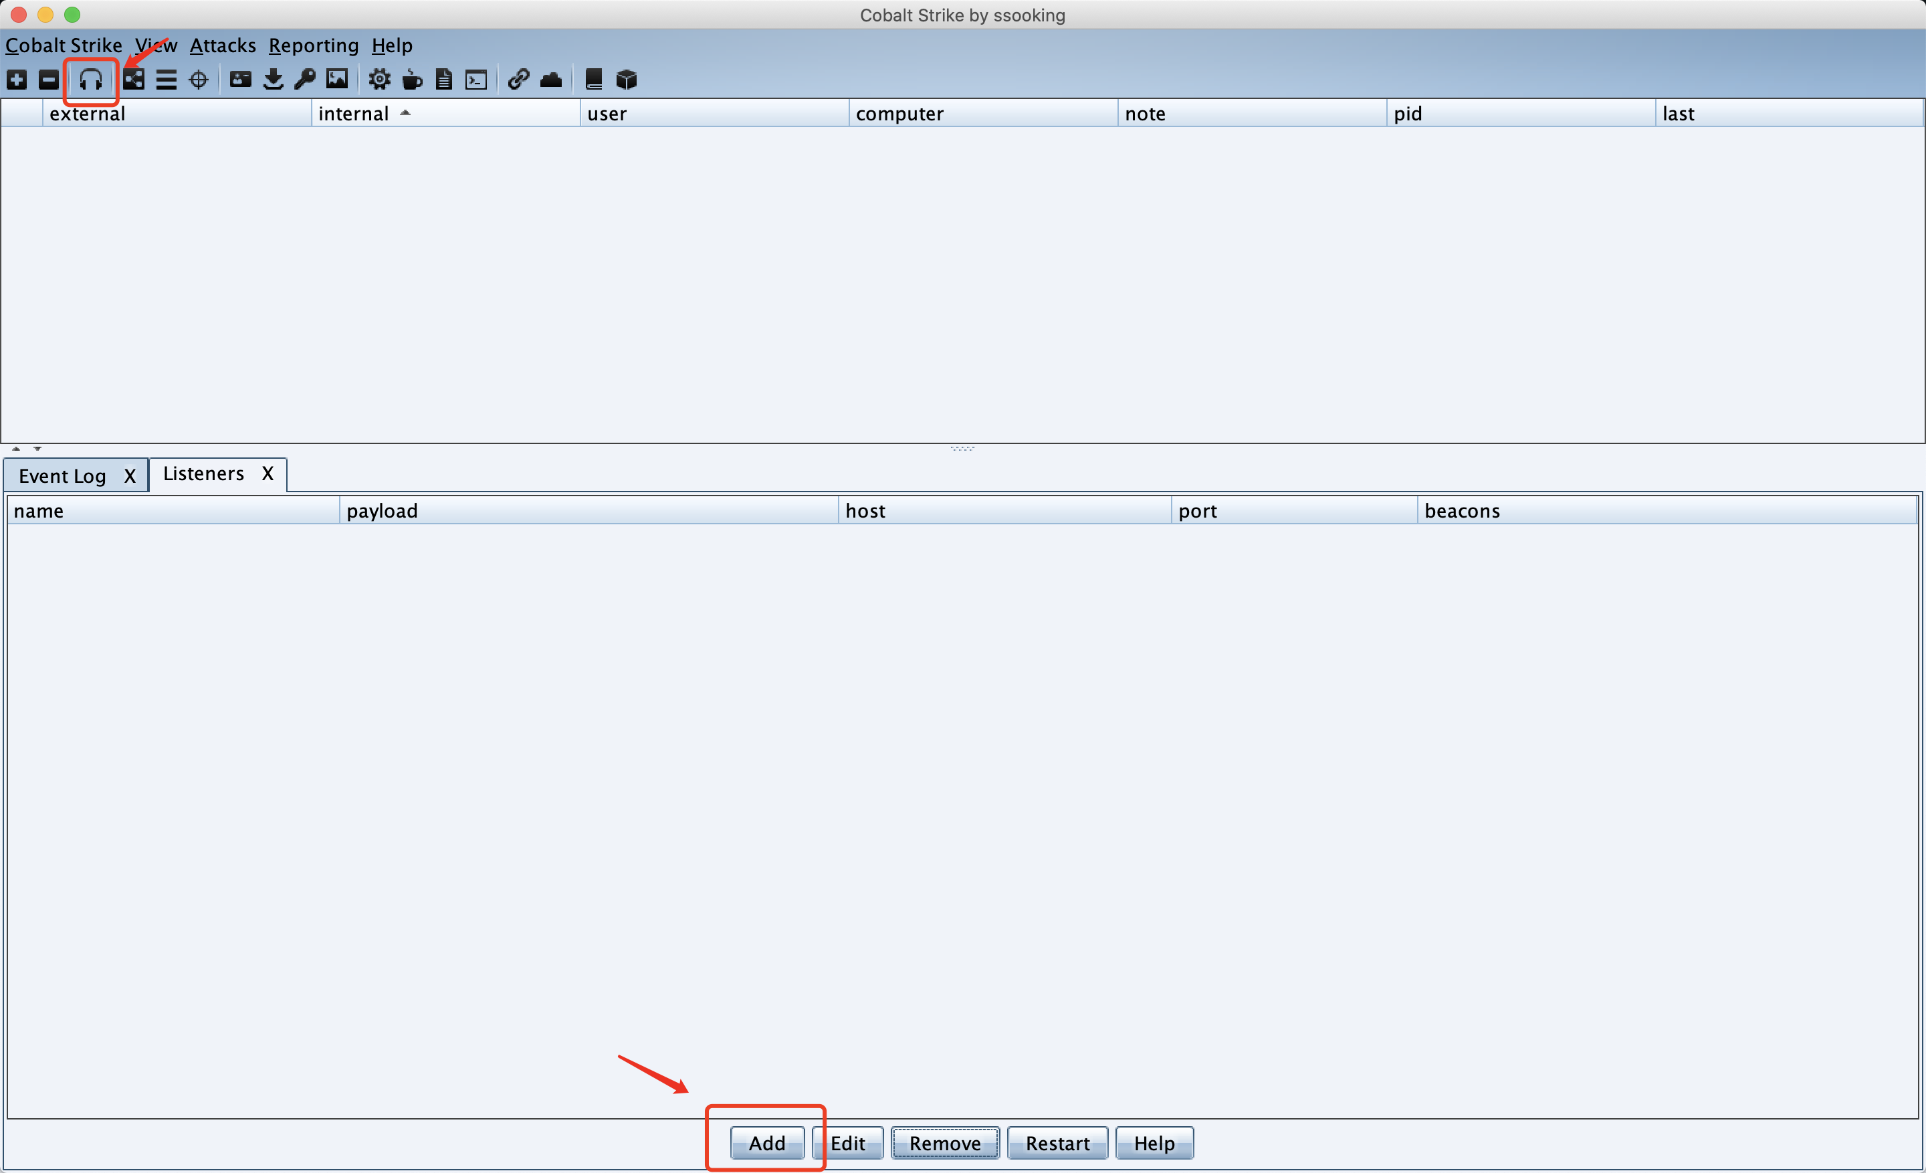Image resolution: width=1926 pixels, height=1173 pixels.
Task: Open the Attacks menu
Action: pos(223,45)
